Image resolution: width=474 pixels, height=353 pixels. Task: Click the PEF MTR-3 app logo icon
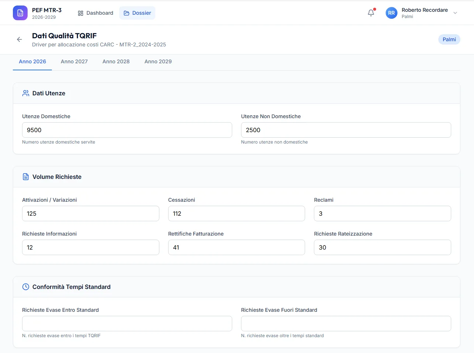pyautogui.click(x=20, y=13)
